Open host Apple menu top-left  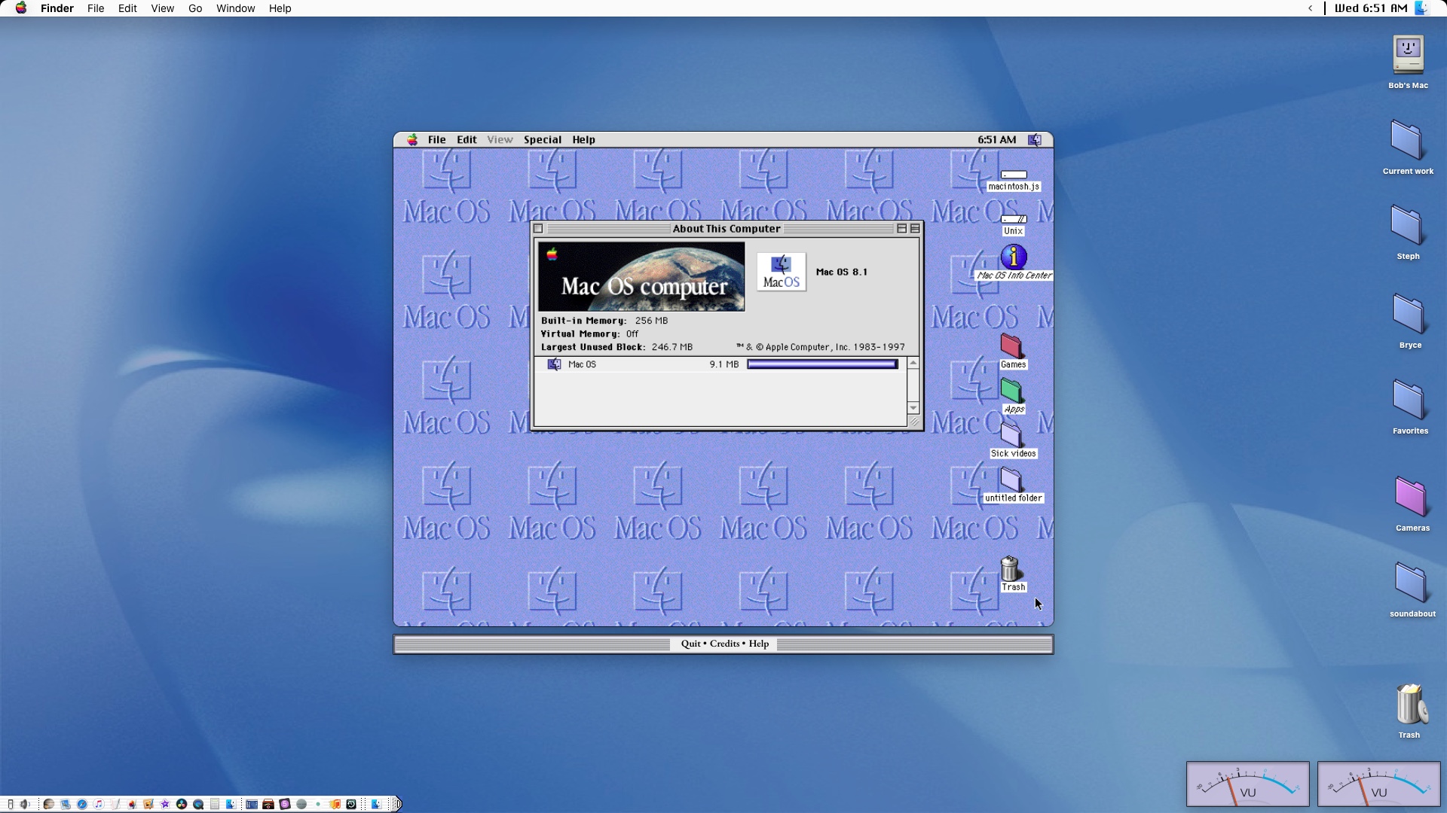21,8
